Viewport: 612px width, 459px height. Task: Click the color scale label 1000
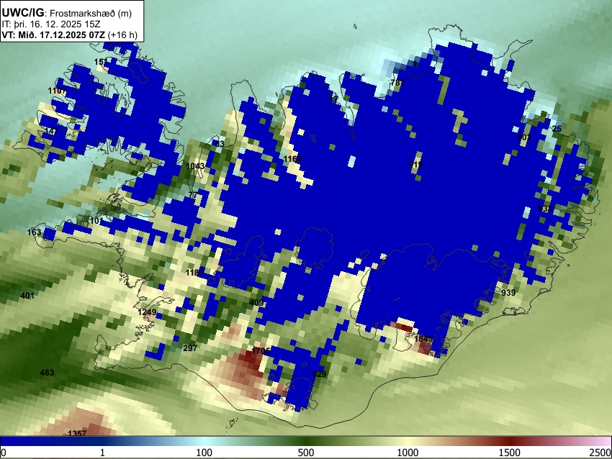coord(408,453)
